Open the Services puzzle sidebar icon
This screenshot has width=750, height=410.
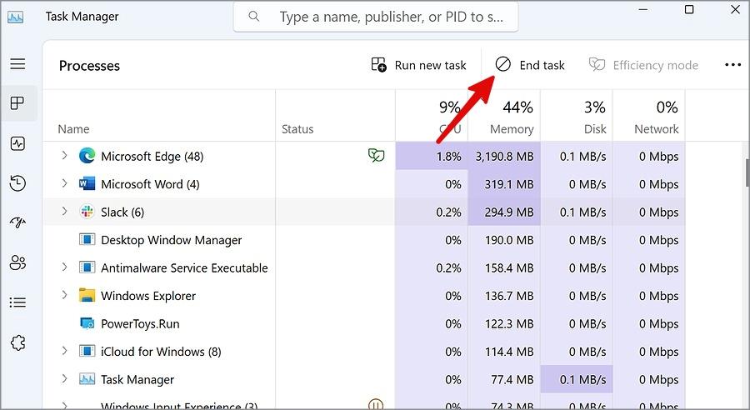point(17,342)
